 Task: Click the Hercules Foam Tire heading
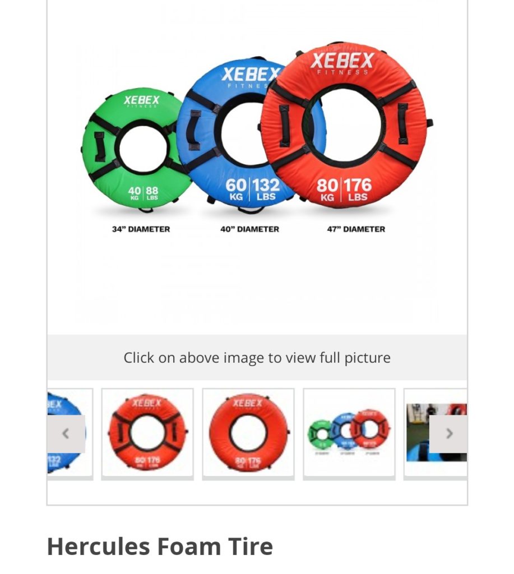pos(160,547)
